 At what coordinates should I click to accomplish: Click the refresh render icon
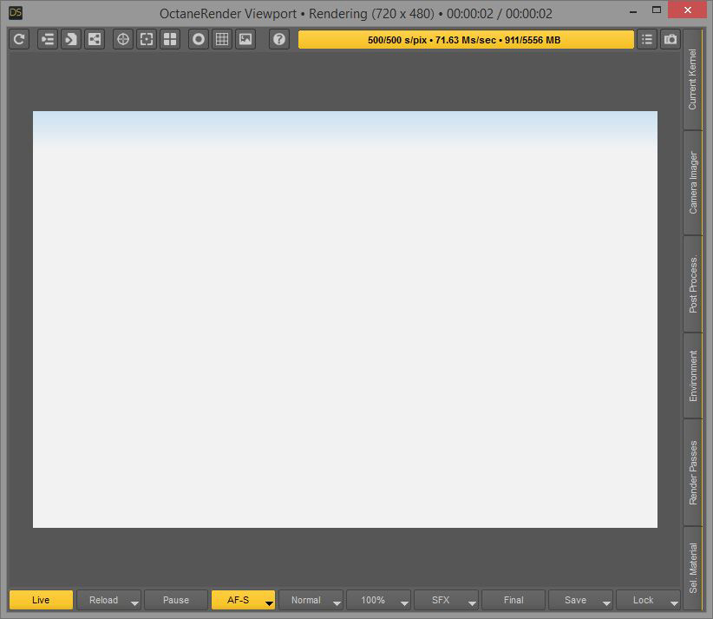pyautogui.click(x=19, y=39)
